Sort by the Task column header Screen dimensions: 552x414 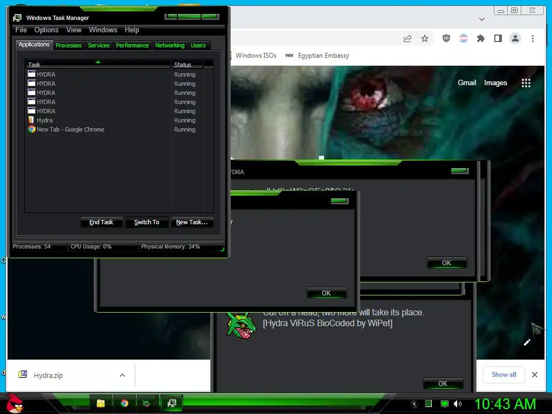(98, 65)
